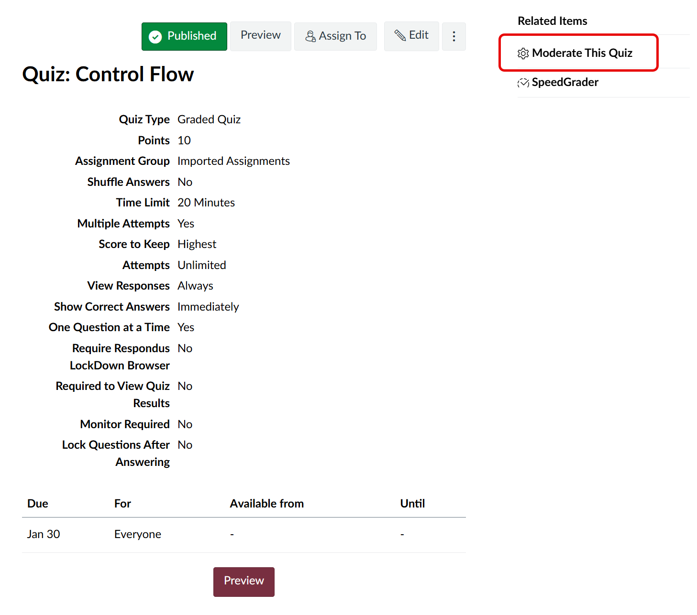Image resolution: width=697 pixels, height=615 pixels.
Task: Click the person icon on Assign To
Action: click(x=310, y=36)
